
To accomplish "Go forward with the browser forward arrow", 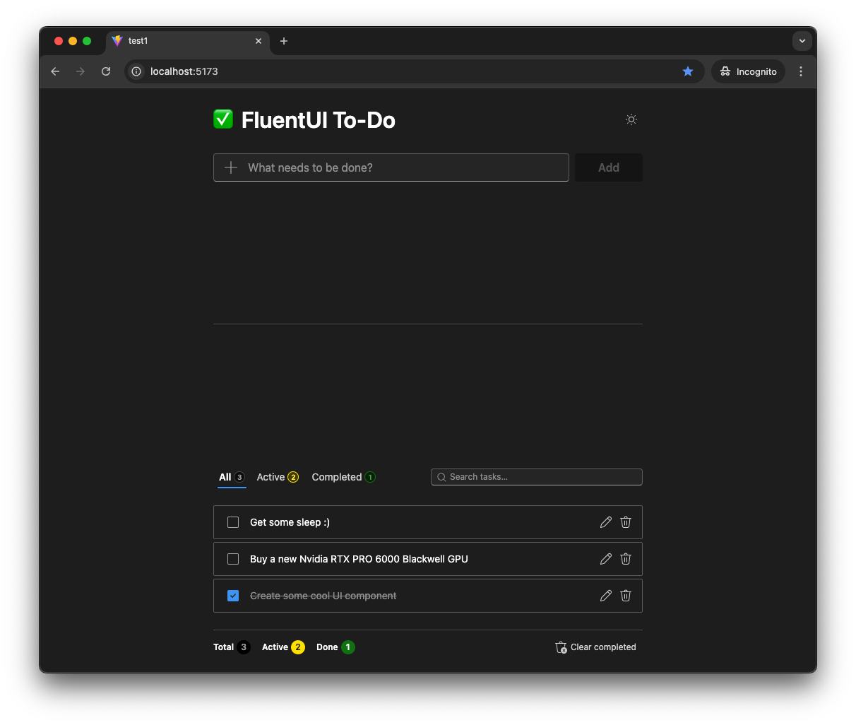I will click(x=81, y=71).
